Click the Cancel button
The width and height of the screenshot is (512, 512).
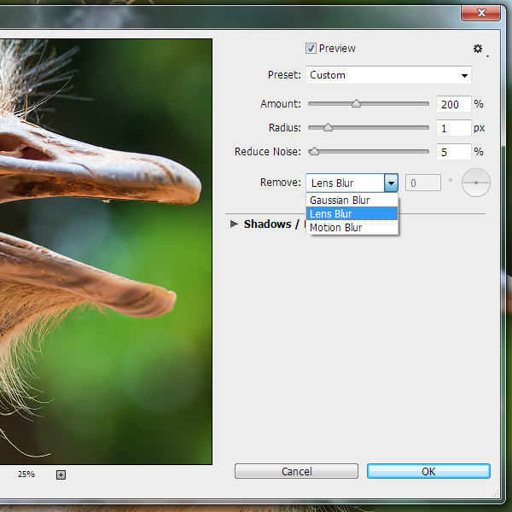296,471
